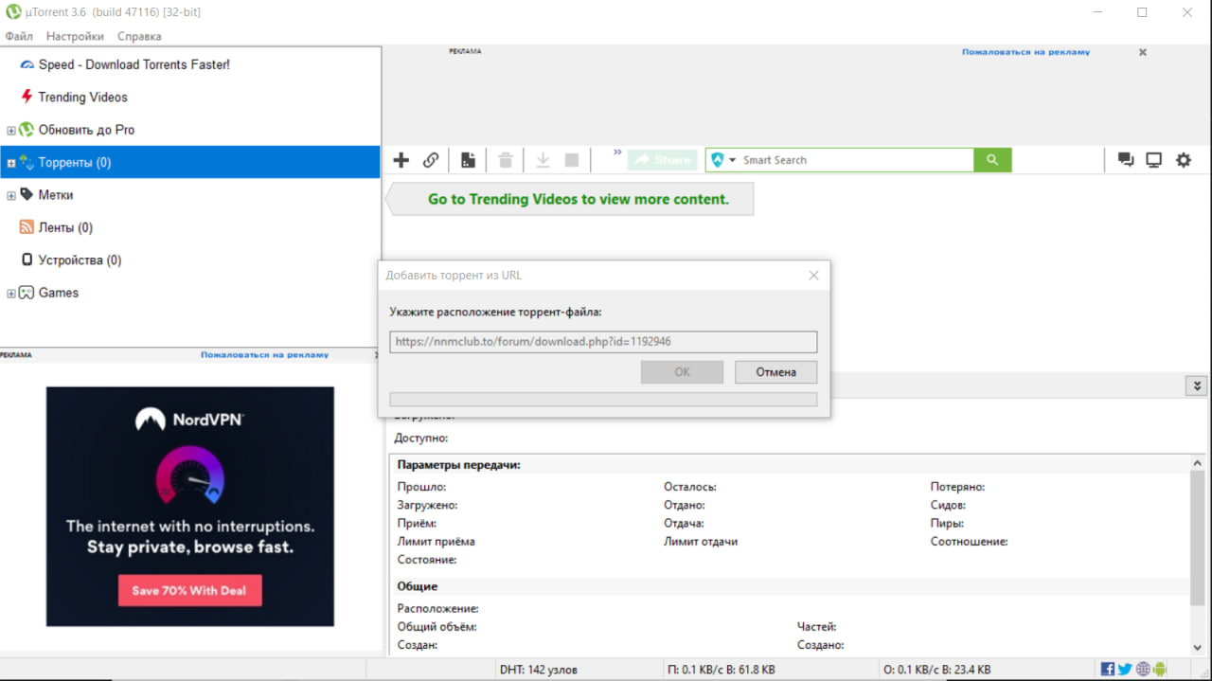The height and width of the screenshot is (681, 1212).
Task: Collapse the details pane with double chevron
Action: (x=1197, y=385)
